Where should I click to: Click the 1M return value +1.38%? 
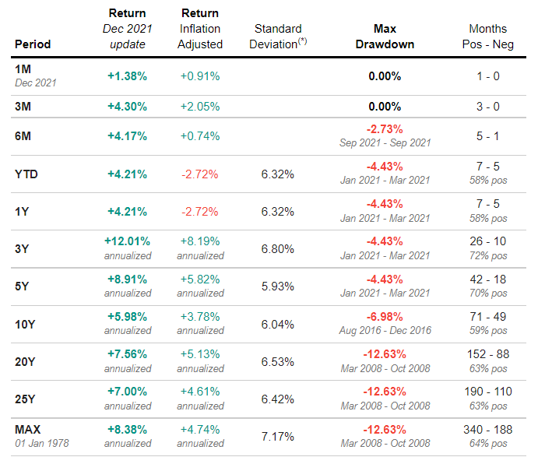128,76
